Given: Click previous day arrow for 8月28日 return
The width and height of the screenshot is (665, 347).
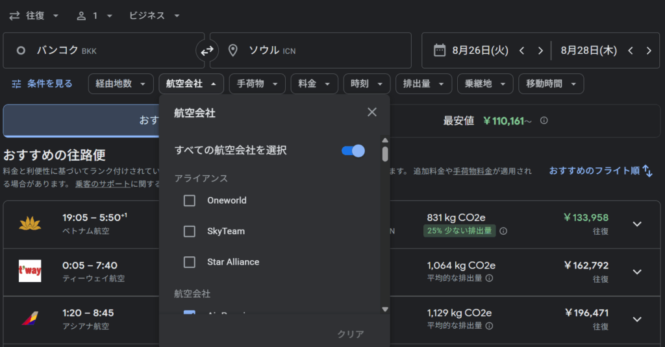Looking at the screenshot, I should tap(630, 51).
